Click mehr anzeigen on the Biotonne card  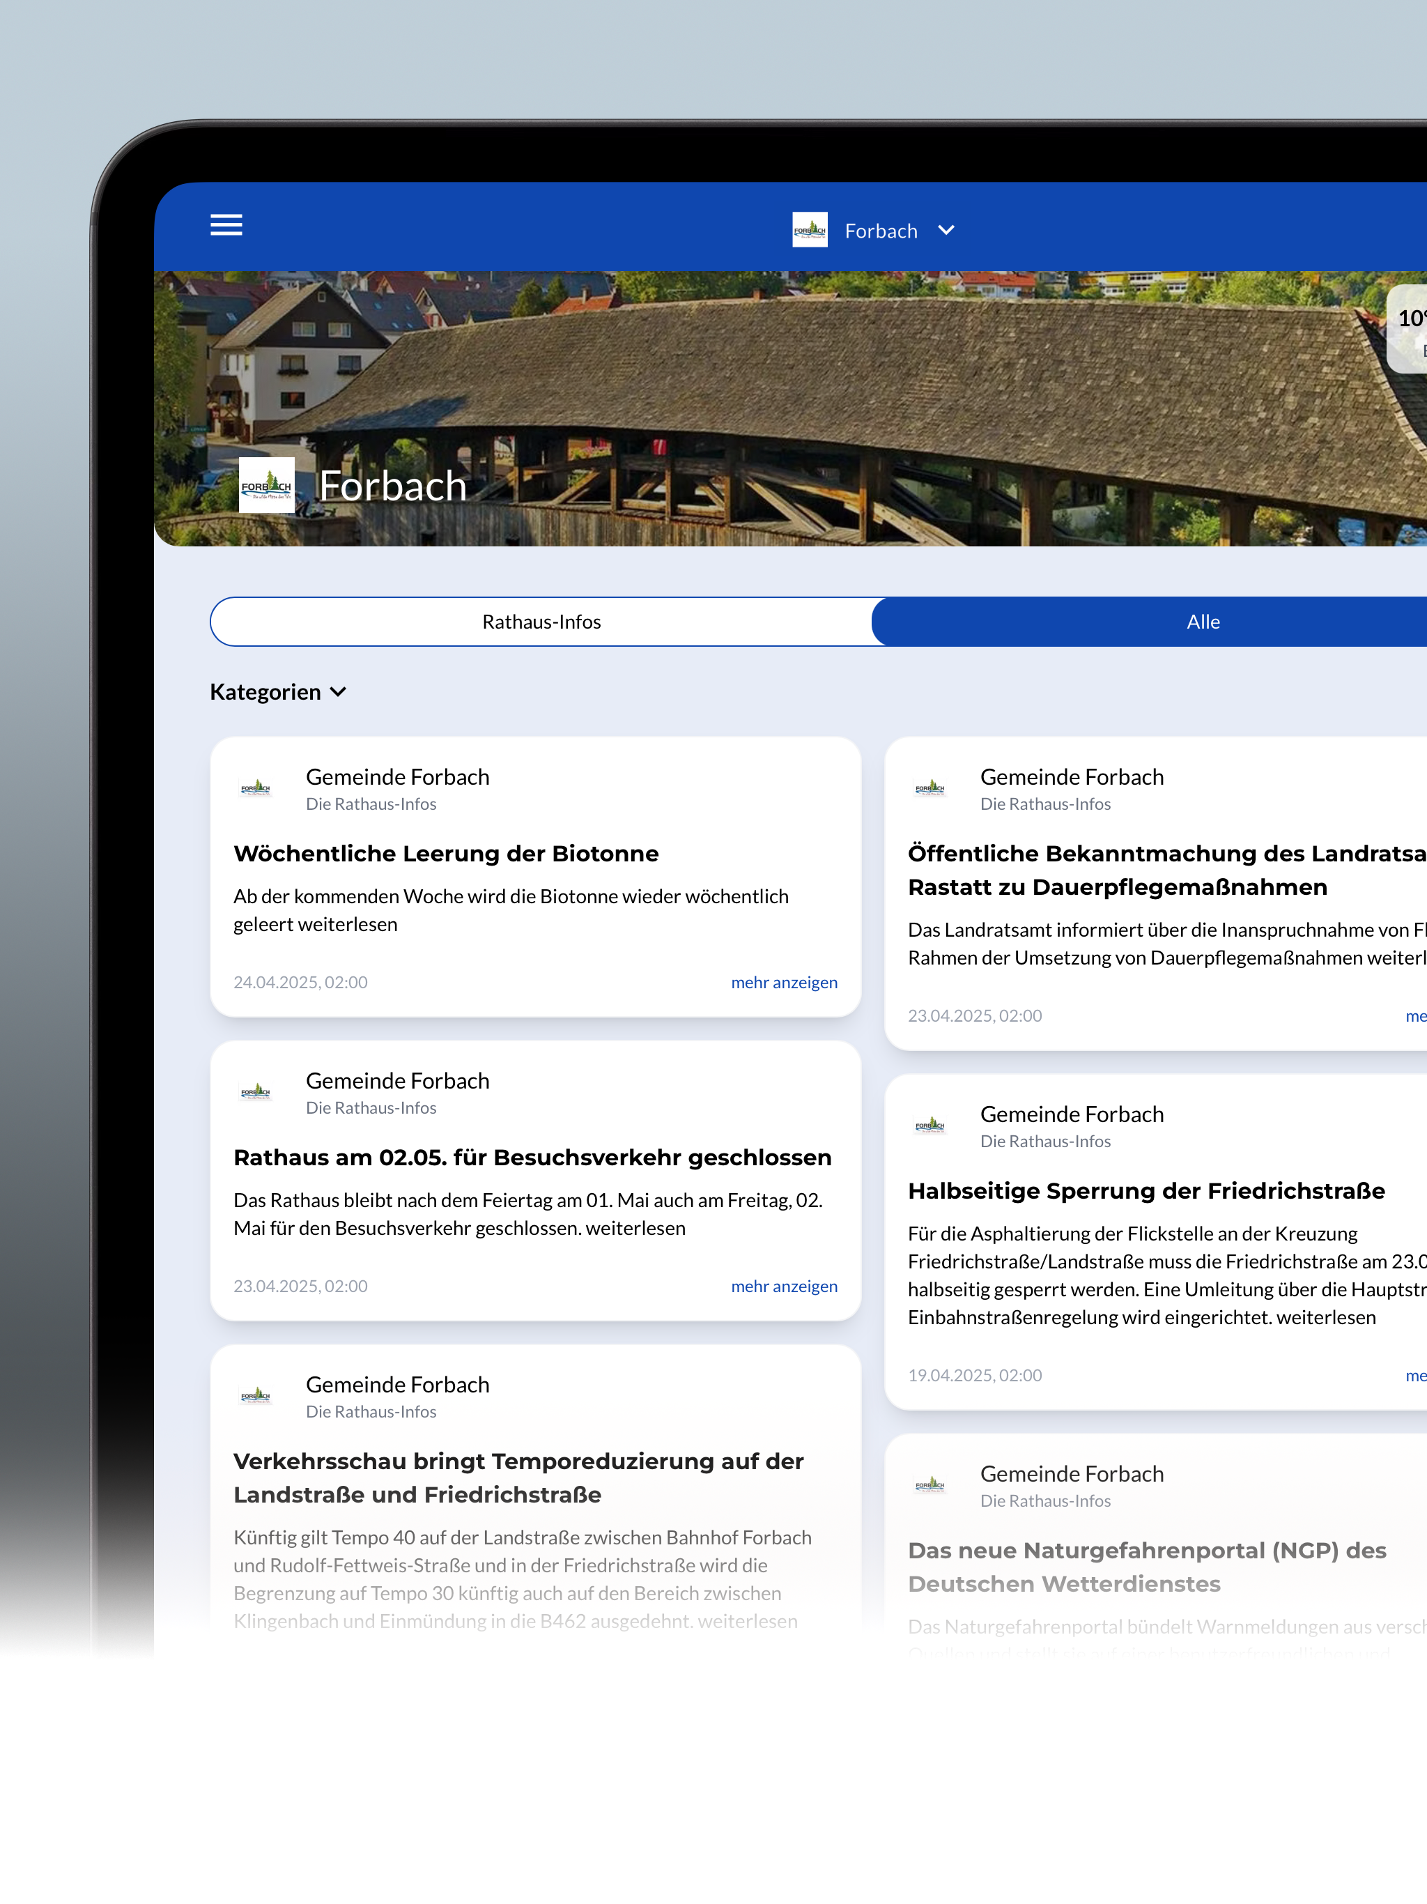coord(784,982)
